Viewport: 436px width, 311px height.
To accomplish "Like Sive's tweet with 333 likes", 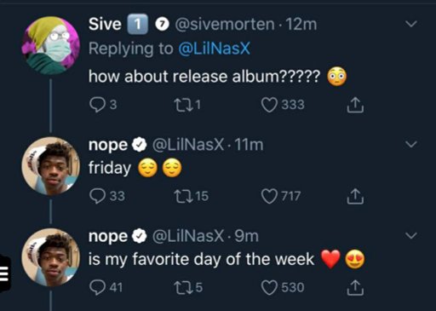I will tap(269, 105).
